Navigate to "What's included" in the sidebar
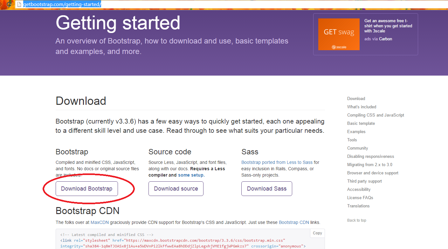This screenshot has height=249, width=448. [362, 107]
